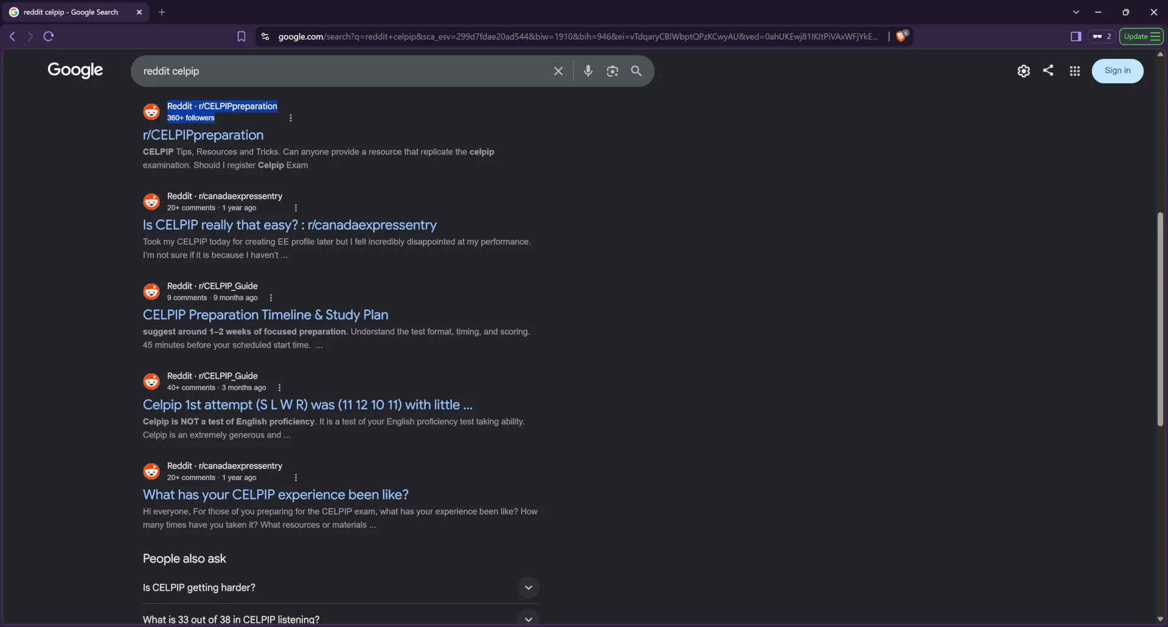Click Reddit favicon beside 'Celpip 1st attempt' result
Screen dimensions: 1168x627
point(151,382)
